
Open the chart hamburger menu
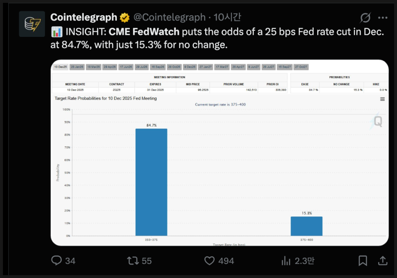tap(382, 99)
